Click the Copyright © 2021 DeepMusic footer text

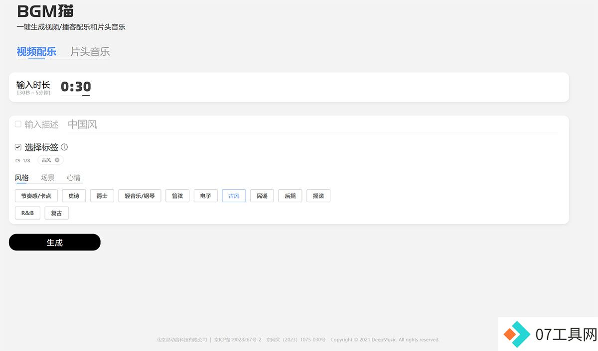coord(385,340)
